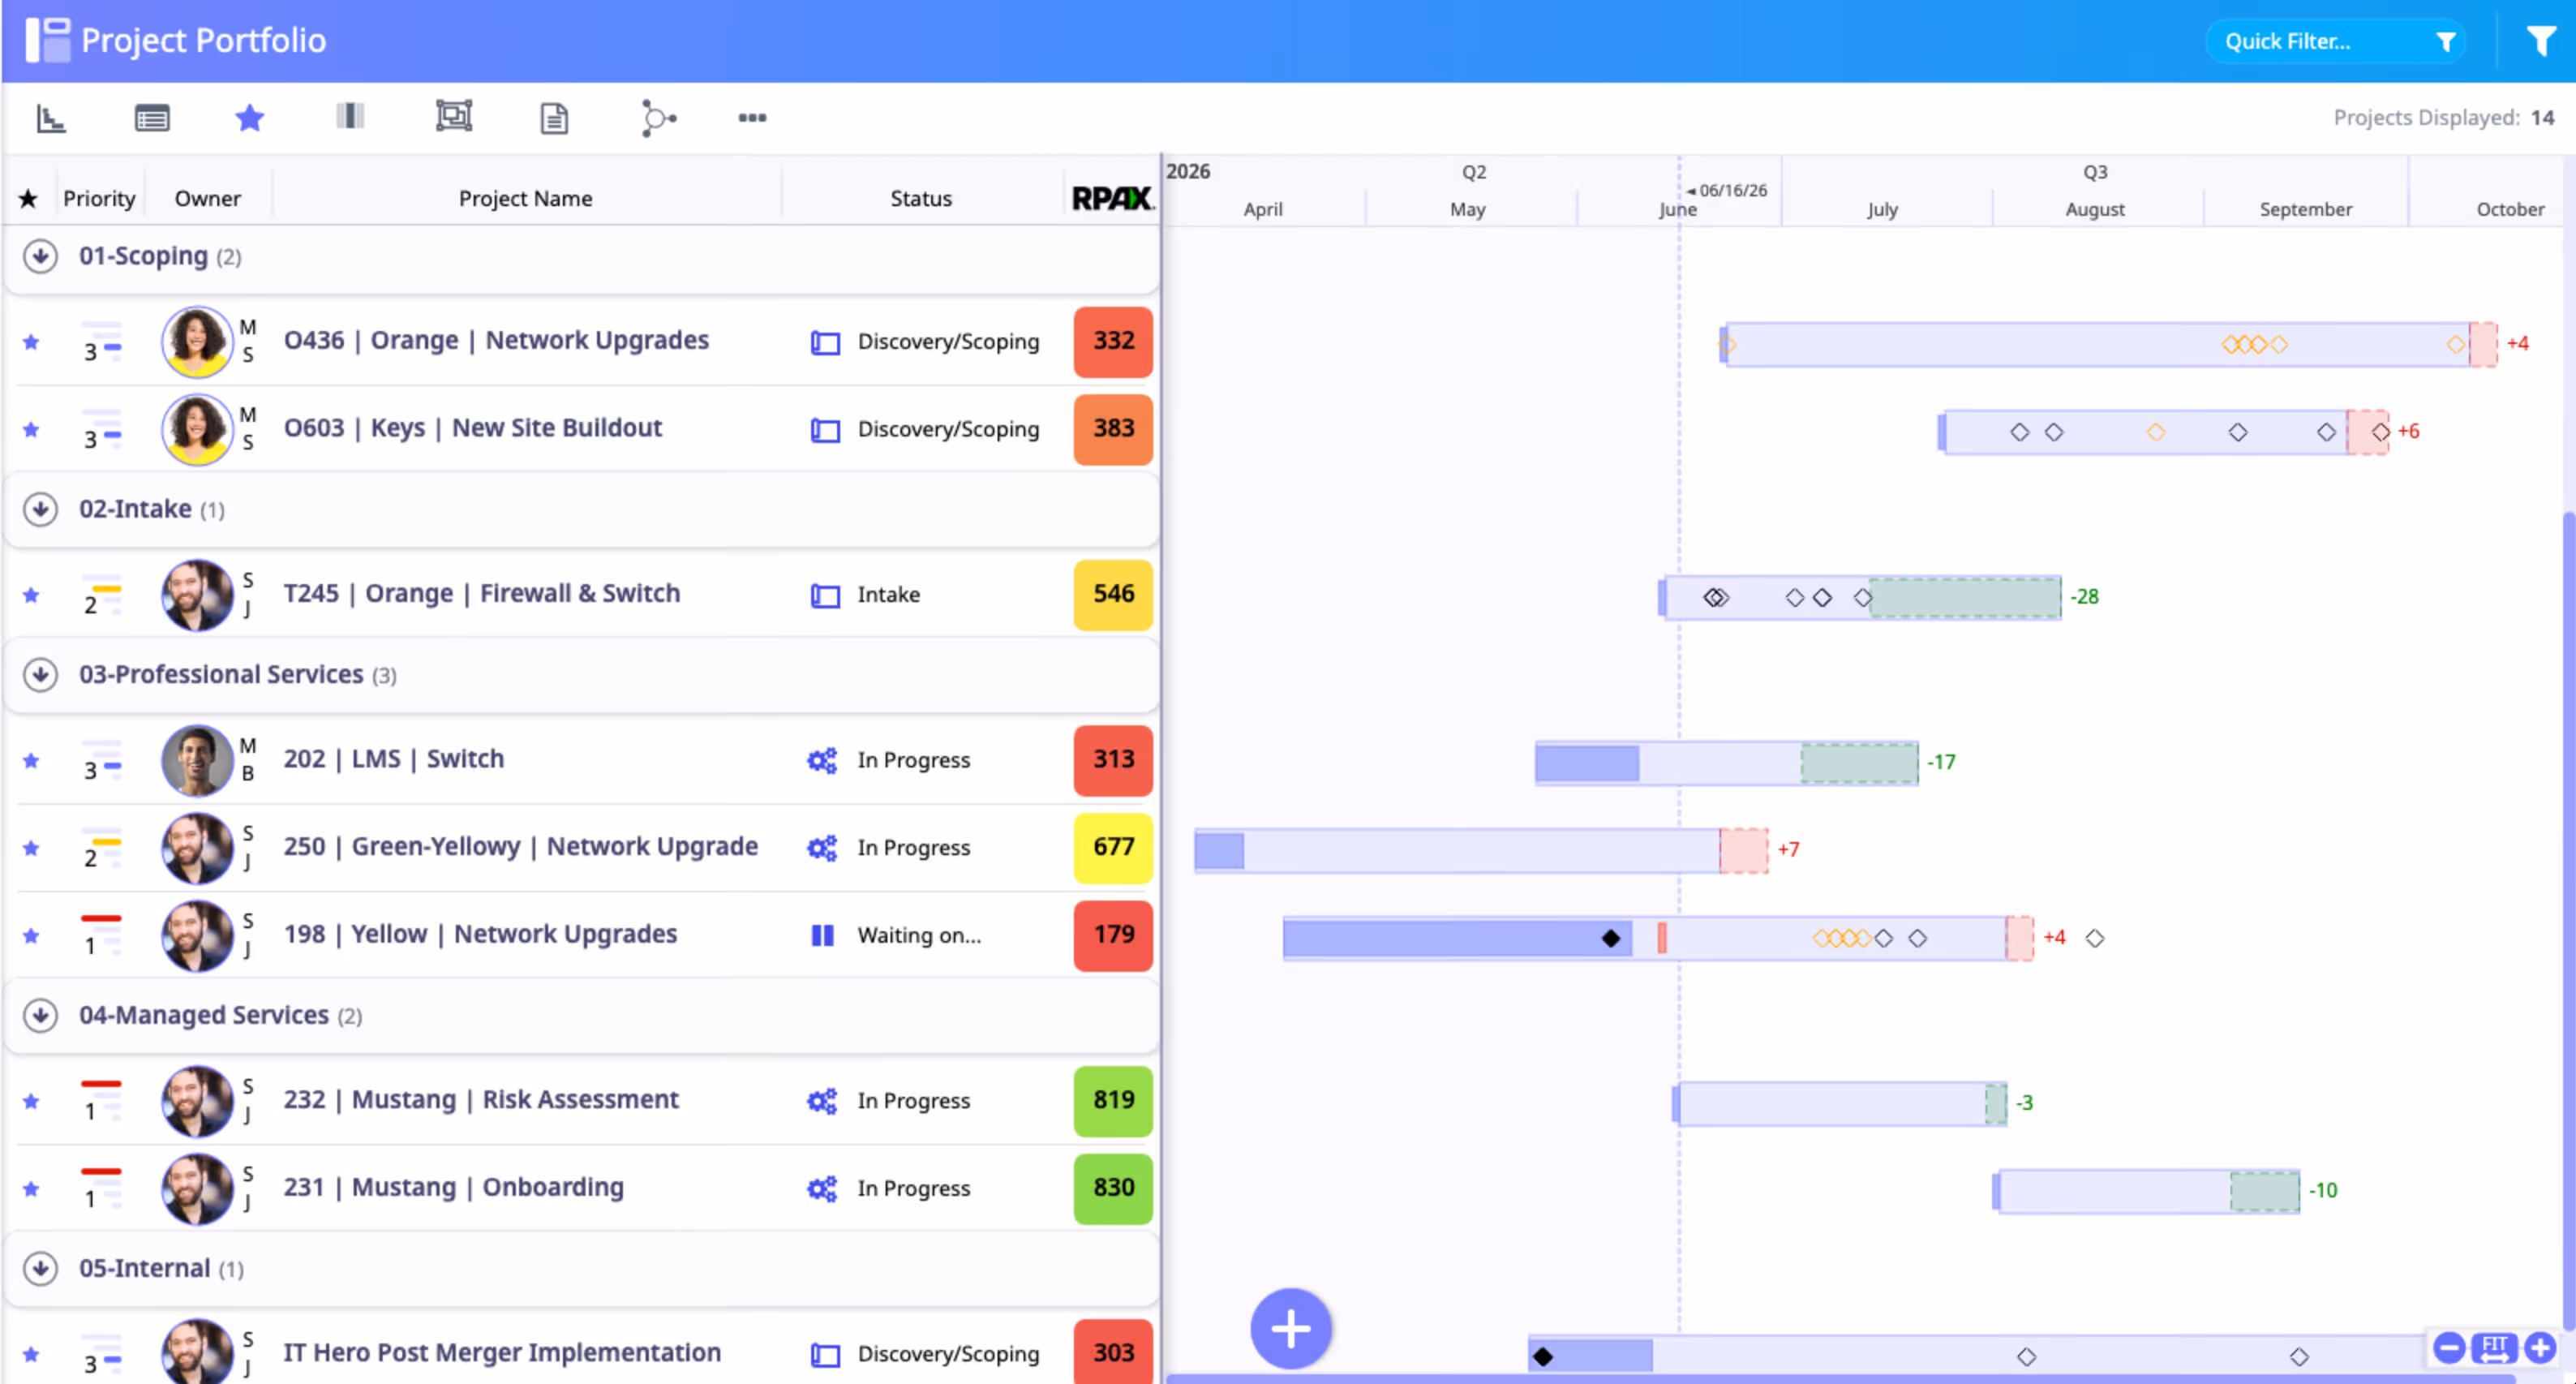Click the Waiting on... status for 198 Yellow
Viewport: 2576px width, 1384px height.
coord(919,936)
